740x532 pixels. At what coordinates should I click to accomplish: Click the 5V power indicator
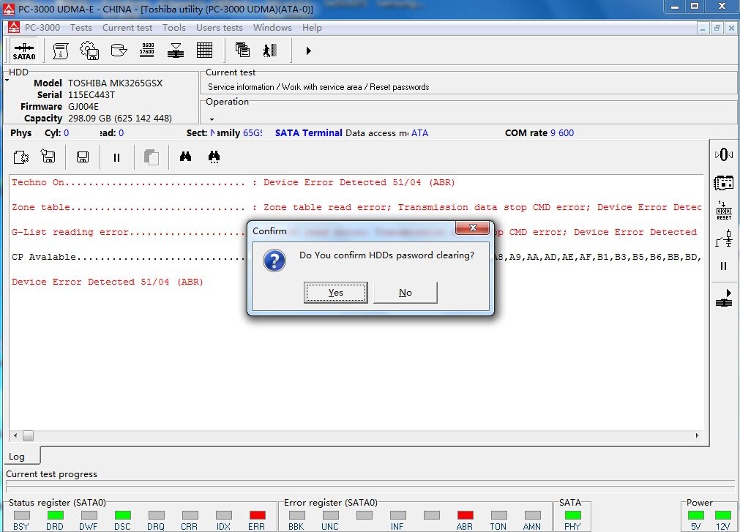coord(695,515)
